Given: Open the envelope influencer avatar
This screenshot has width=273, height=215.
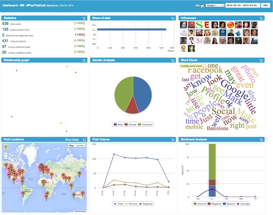Looking at the screenshot, I should point(184,33).
